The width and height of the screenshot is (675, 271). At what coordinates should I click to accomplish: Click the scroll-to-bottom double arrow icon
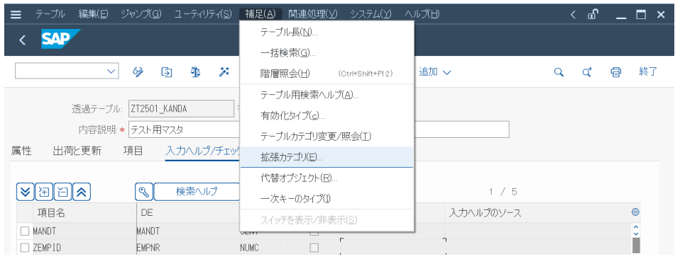pyautogui.click(x=26, y=192)
